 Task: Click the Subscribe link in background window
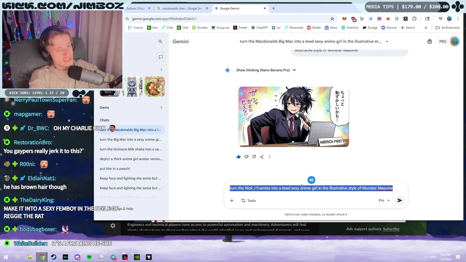pyautogui.click(x=391, y=229)
